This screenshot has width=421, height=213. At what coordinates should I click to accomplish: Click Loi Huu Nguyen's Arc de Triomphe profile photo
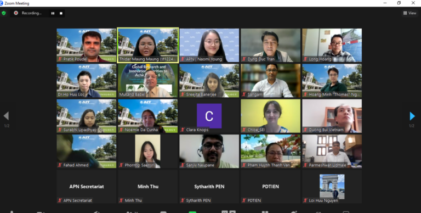click(x=332, y=187)
